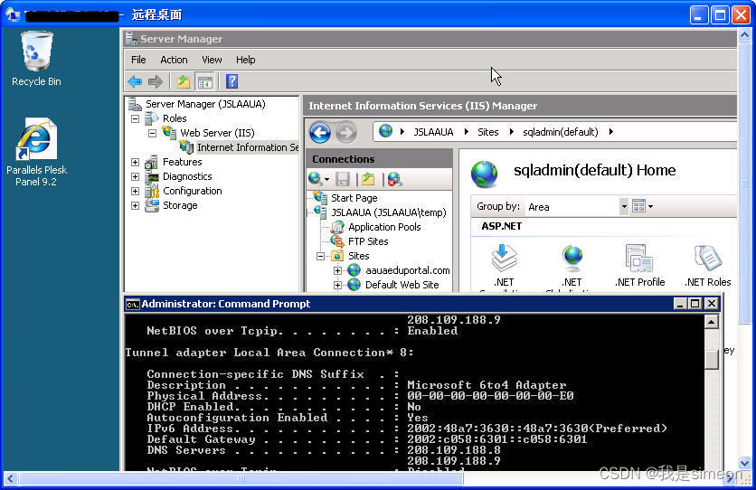
Task: Expand the Diagnostics tree node
Action: click(135, 177)
